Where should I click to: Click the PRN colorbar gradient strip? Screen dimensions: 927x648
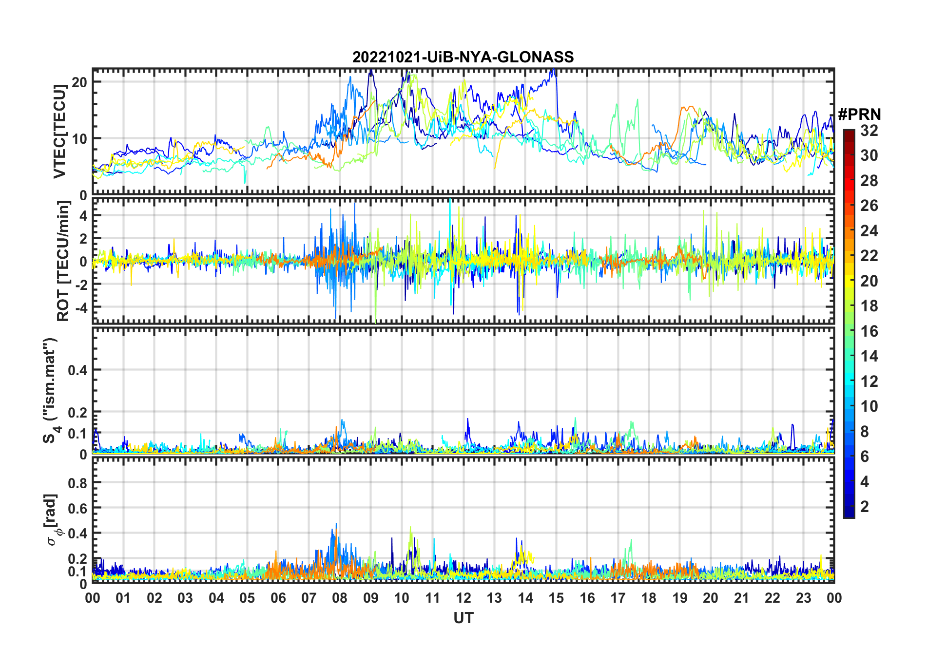(x=849, y=324)
